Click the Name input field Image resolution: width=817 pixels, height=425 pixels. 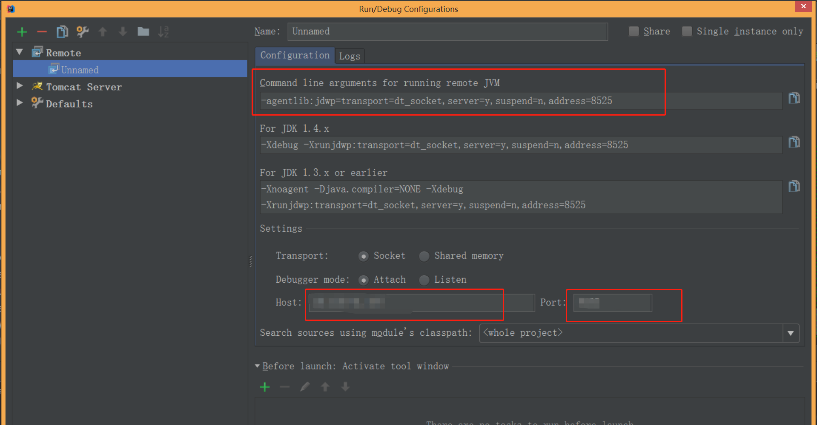point(447,32)
